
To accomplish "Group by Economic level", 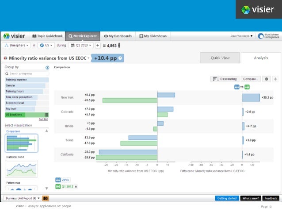I will pyautogui.click(x=27, y=103).
